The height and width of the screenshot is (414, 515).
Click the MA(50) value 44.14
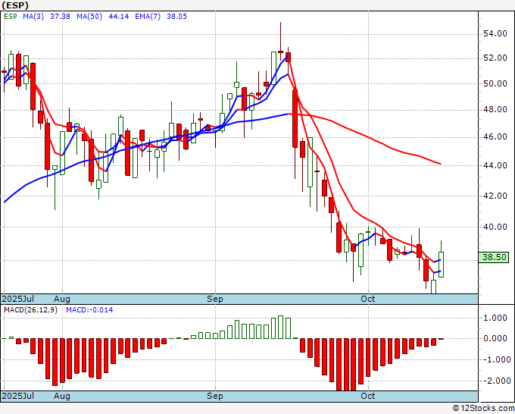point(119,16)
